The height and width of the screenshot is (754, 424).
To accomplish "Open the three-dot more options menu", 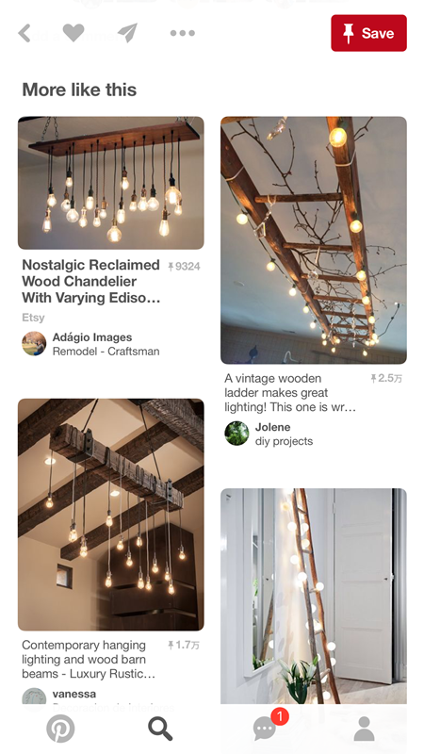I will pos(183,33).
